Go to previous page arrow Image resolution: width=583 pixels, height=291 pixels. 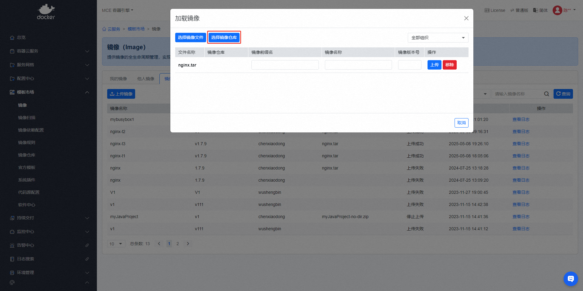(159, 244)
